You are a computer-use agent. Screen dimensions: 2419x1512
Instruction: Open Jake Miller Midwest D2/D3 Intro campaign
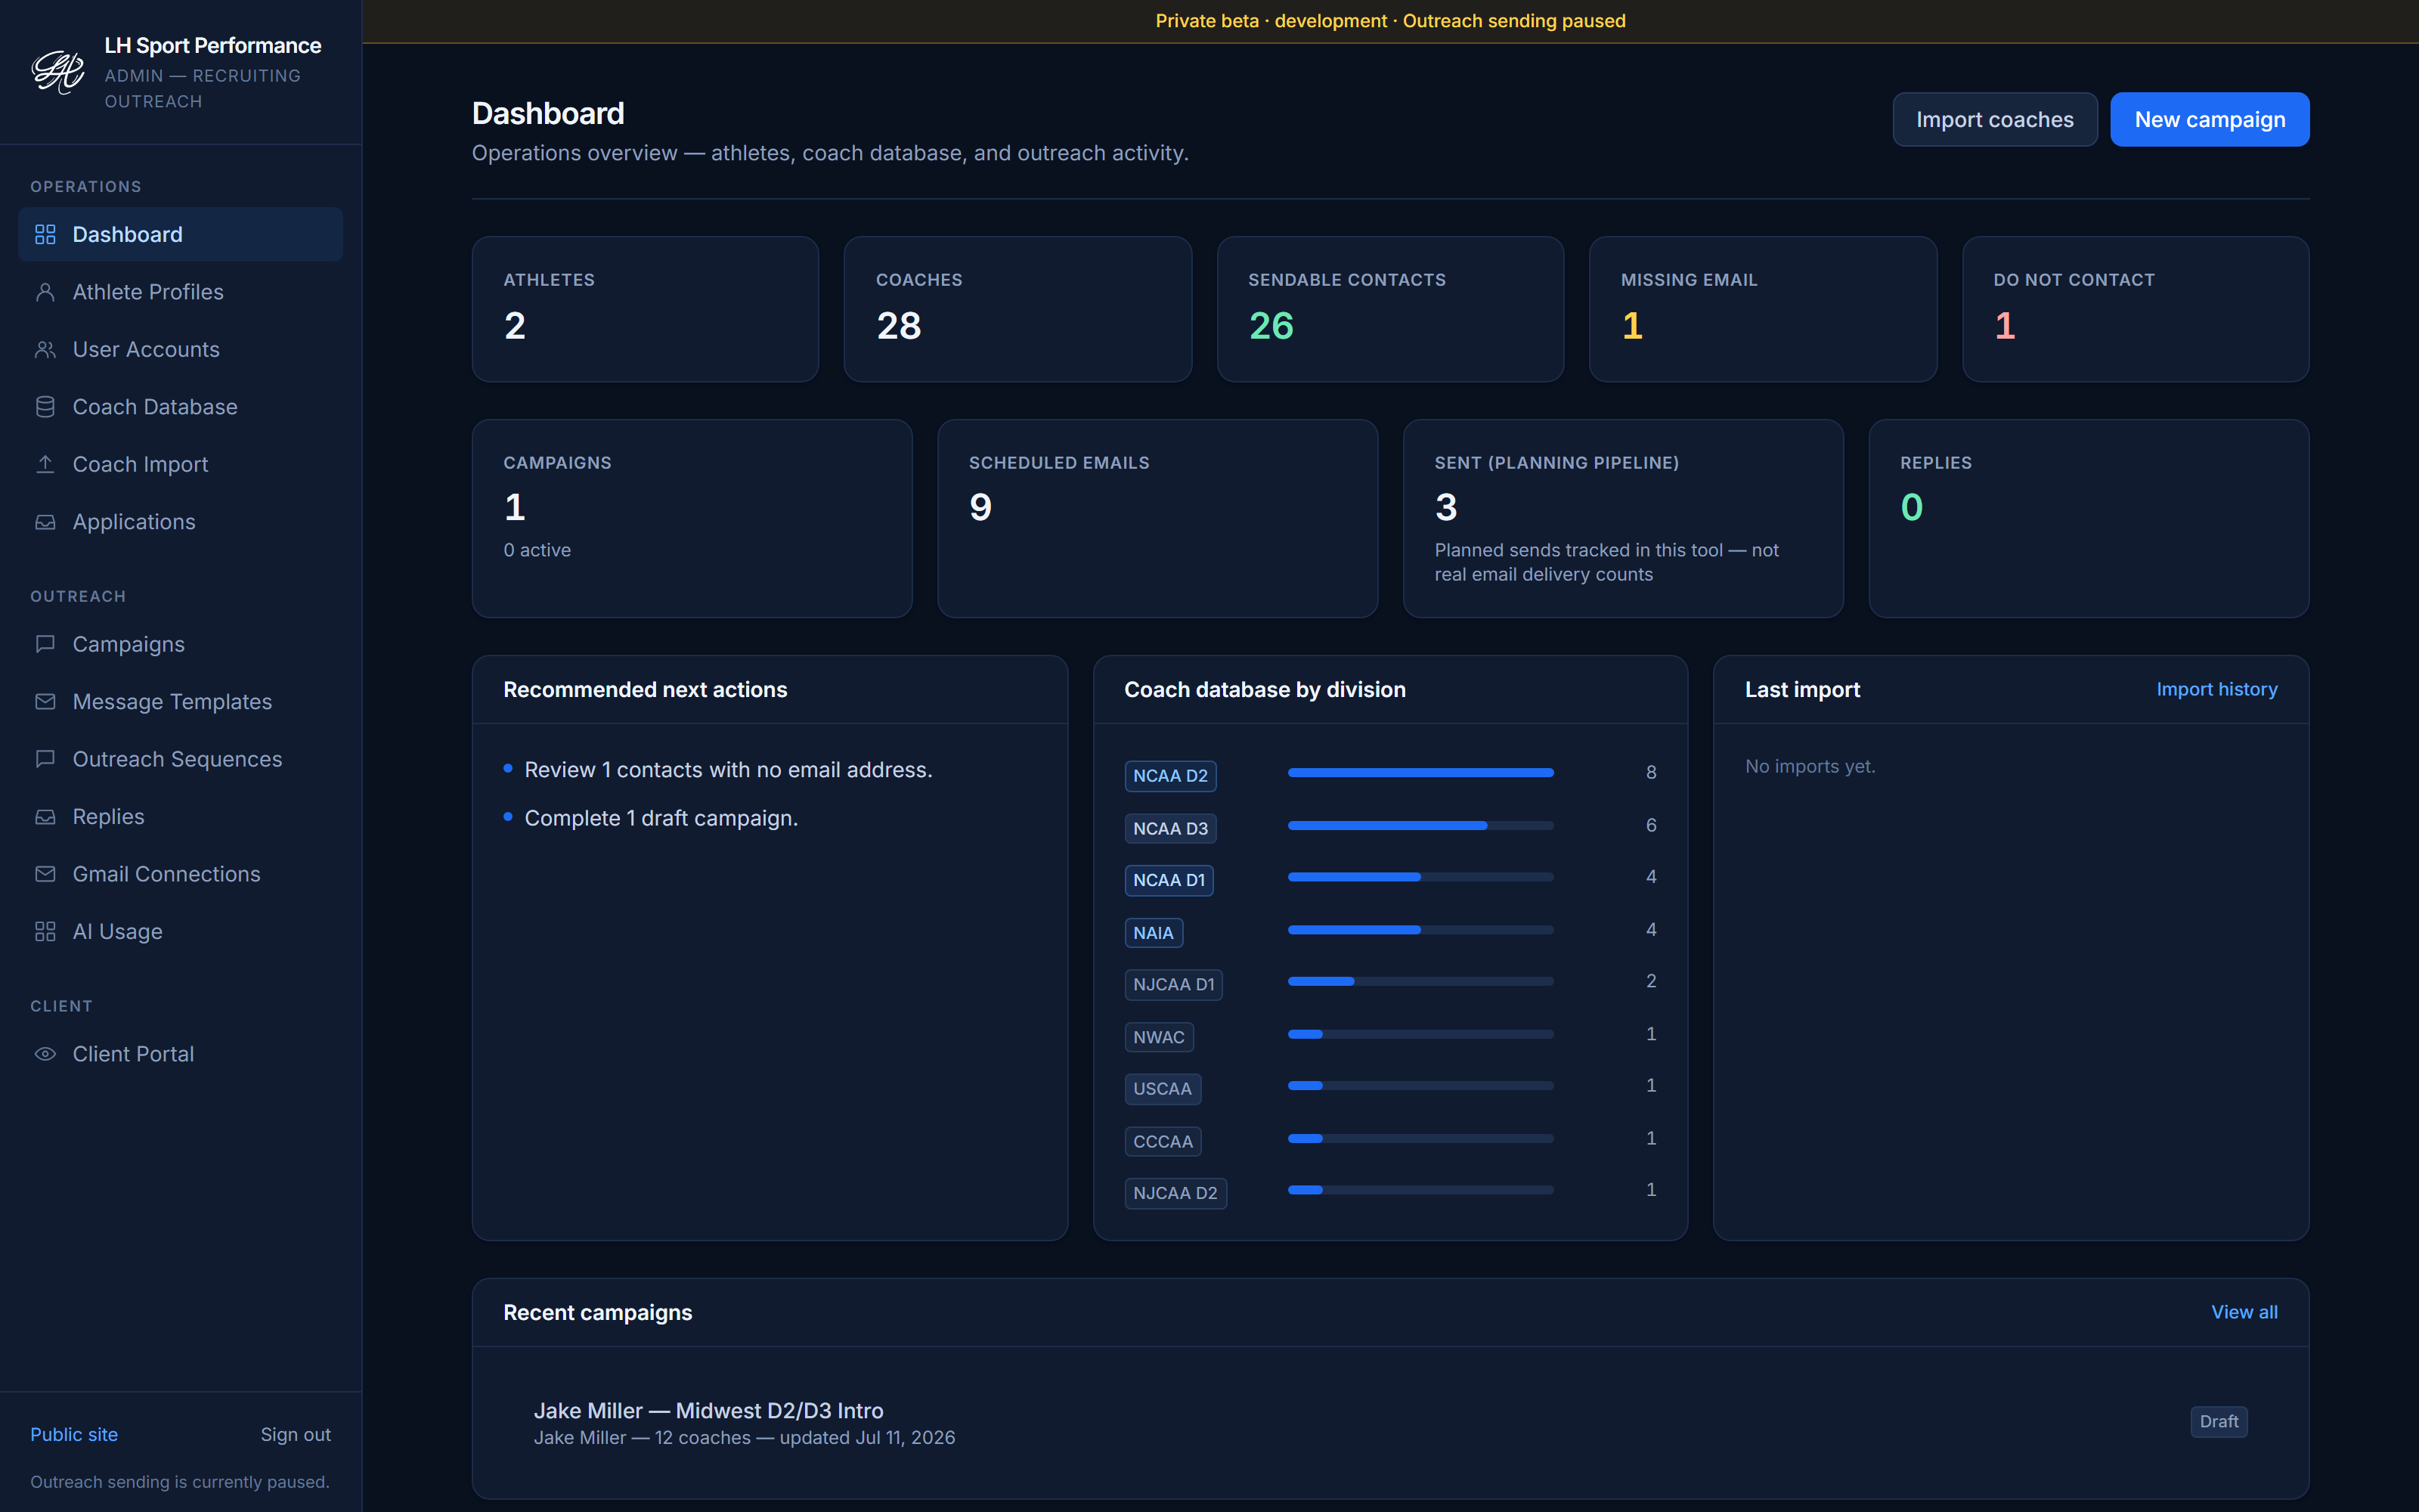[1390, 1422]
